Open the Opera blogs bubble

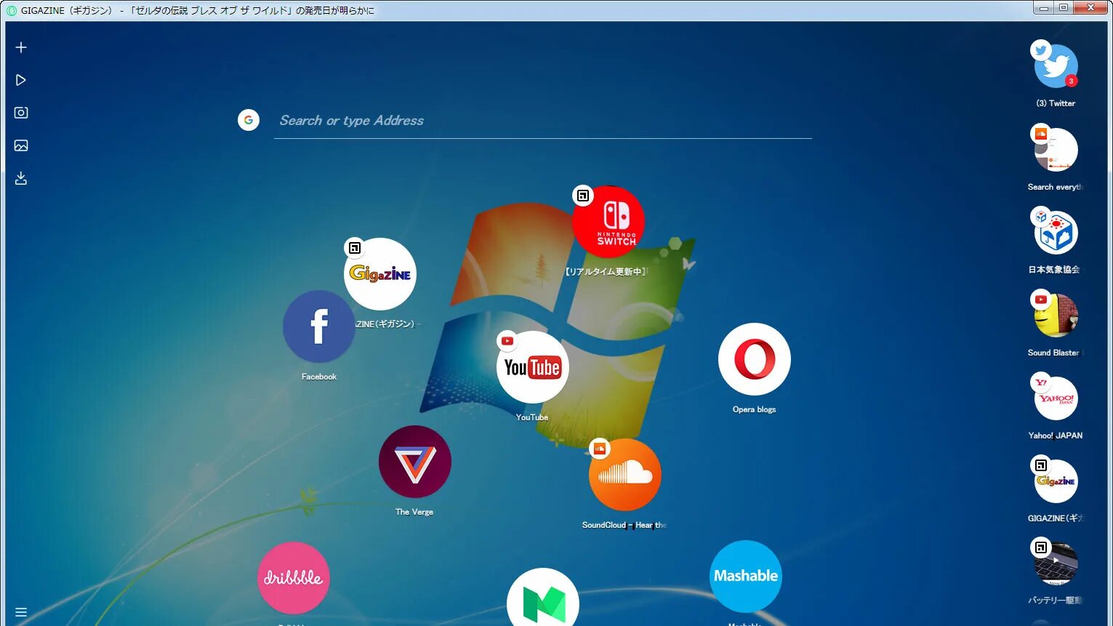point(755,359)
